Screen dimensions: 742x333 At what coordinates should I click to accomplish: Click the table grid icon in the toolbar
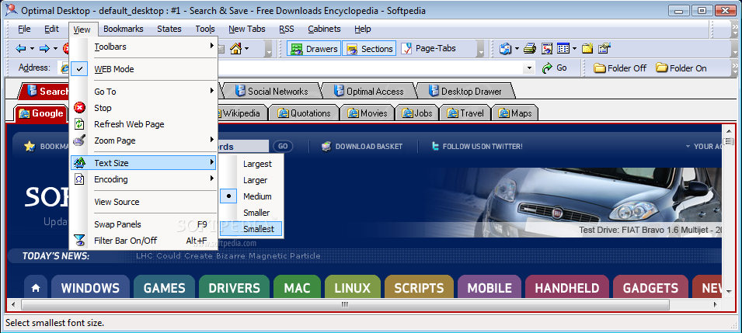[563, 48]
